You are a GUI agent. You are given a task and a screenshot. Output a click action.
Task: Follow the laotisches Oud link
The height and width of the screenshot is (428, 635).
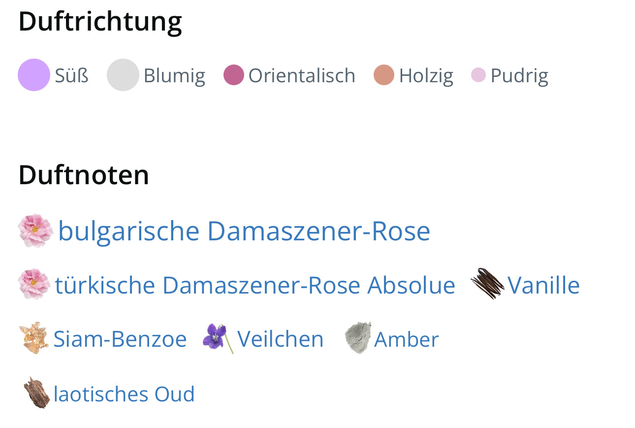pyautogui.click(x=124, y=394)
